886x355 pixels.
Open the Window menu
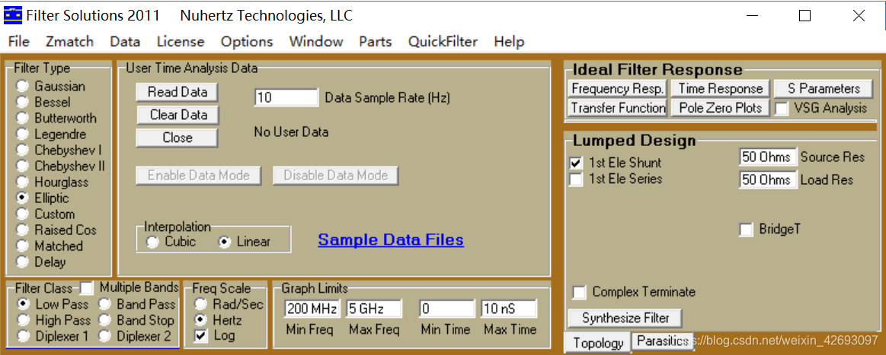tap(316, 42)
